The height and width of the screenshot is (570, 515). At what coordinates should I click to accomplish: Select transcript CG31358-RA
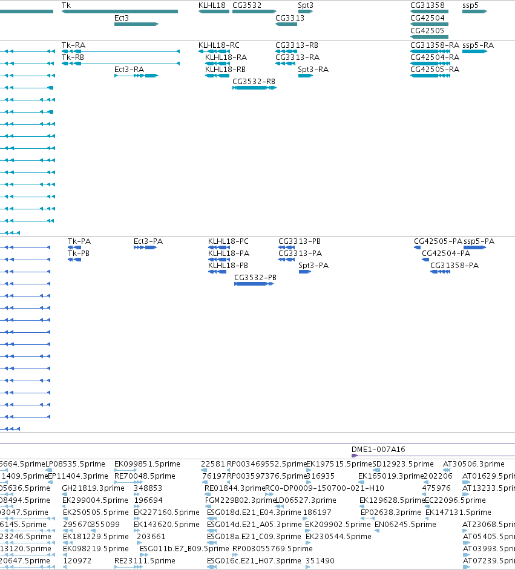430,51
